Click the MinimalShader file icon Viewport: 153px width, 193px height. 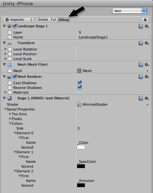click(x=79, y=104)
